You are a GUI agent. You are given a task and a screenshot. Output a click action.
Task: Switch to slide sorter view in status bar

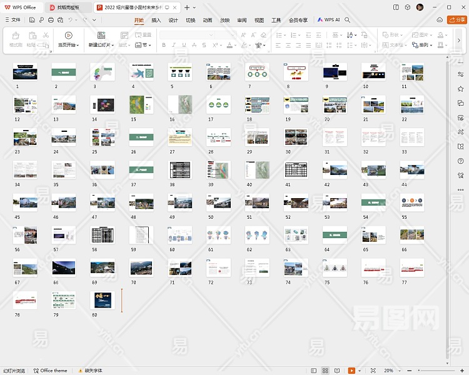(325, 371)
